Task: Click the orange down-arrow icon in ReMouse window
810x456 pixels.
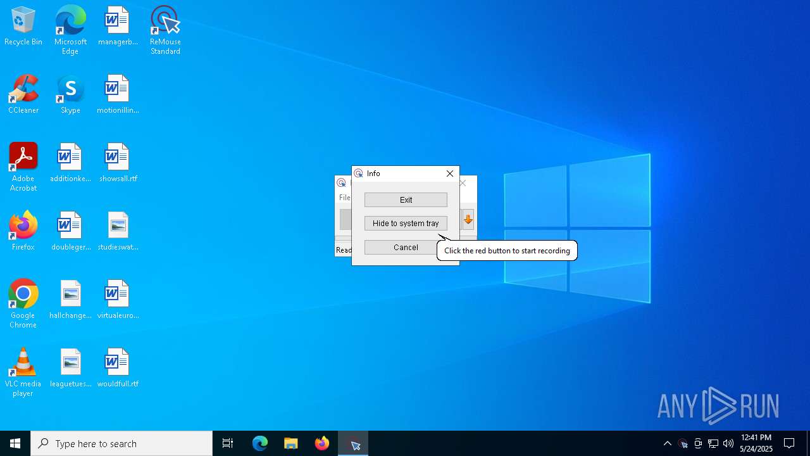Action: click(468, 219)
